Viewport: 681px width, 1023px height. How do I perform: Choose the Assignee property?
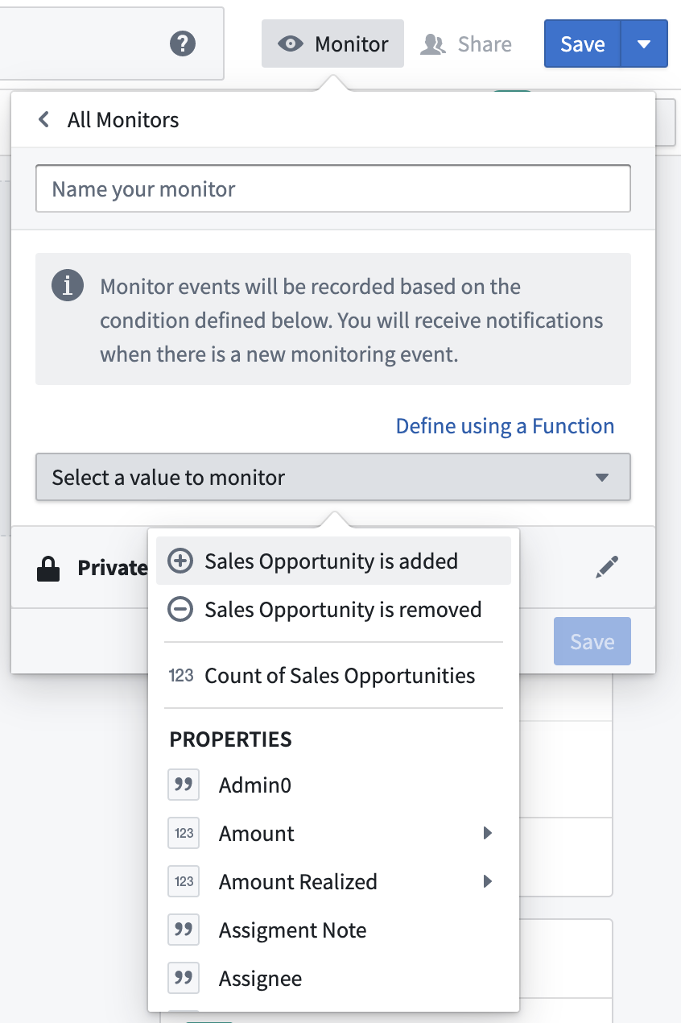(333, 978)
